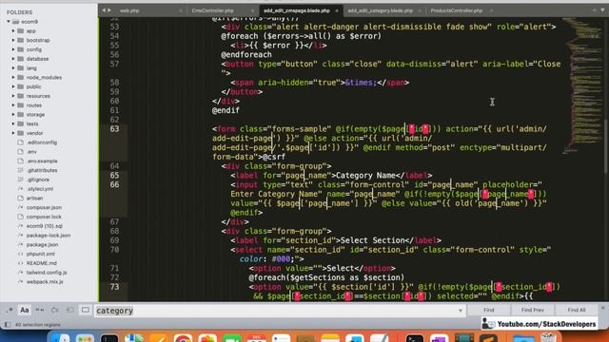Toggle wrap search option
Viewport: 609px width, 342px height.
pos(55,311)
